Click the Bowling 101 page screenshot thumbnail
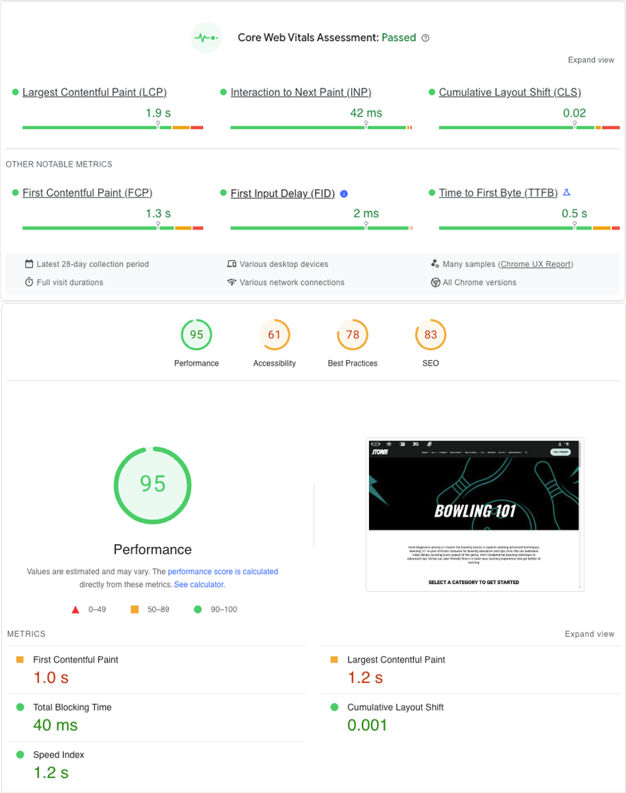The width and height of the screenshot is (626, 793). tap(475, 515)
